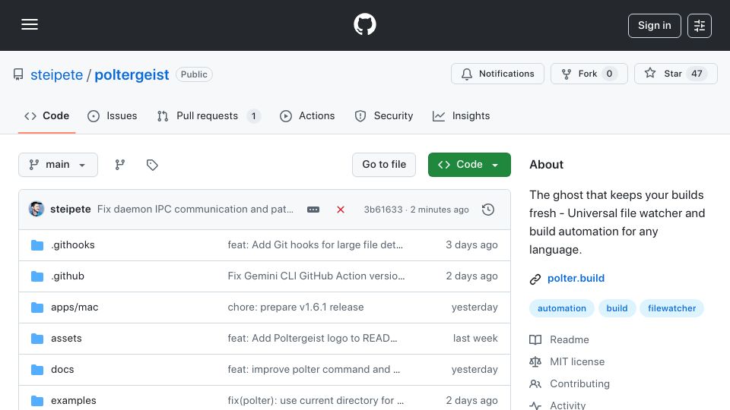Image resolution: width=730 pixels, height=410 pixels.
Task: Click the folder icon beside docs
Action: point(37,370)
